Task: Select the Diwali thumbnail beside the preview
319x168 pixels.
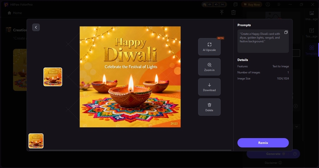Action: coord(53,77)
